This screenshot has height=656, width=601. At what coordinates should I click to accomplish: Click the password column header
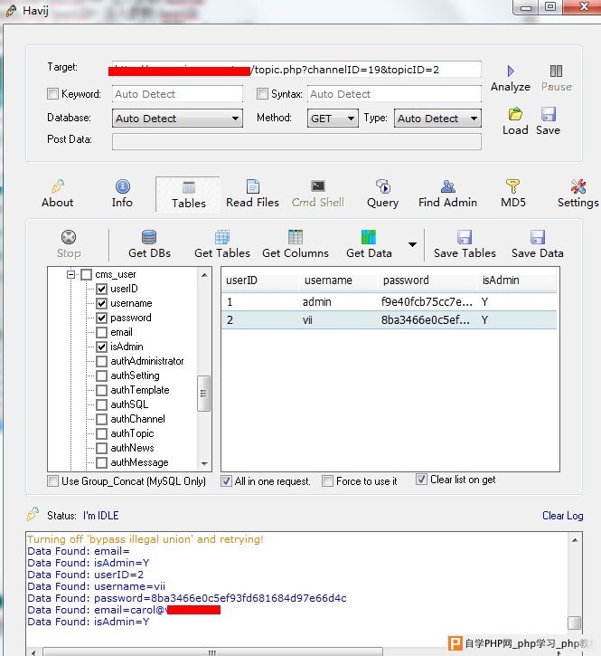tap(427, 280)
